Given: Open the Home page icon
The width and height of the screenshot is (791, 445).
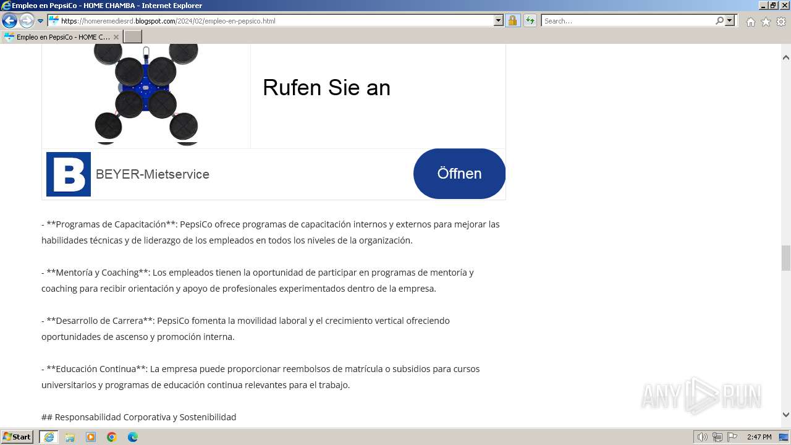Looking at the screenshot, I should 750,22.
